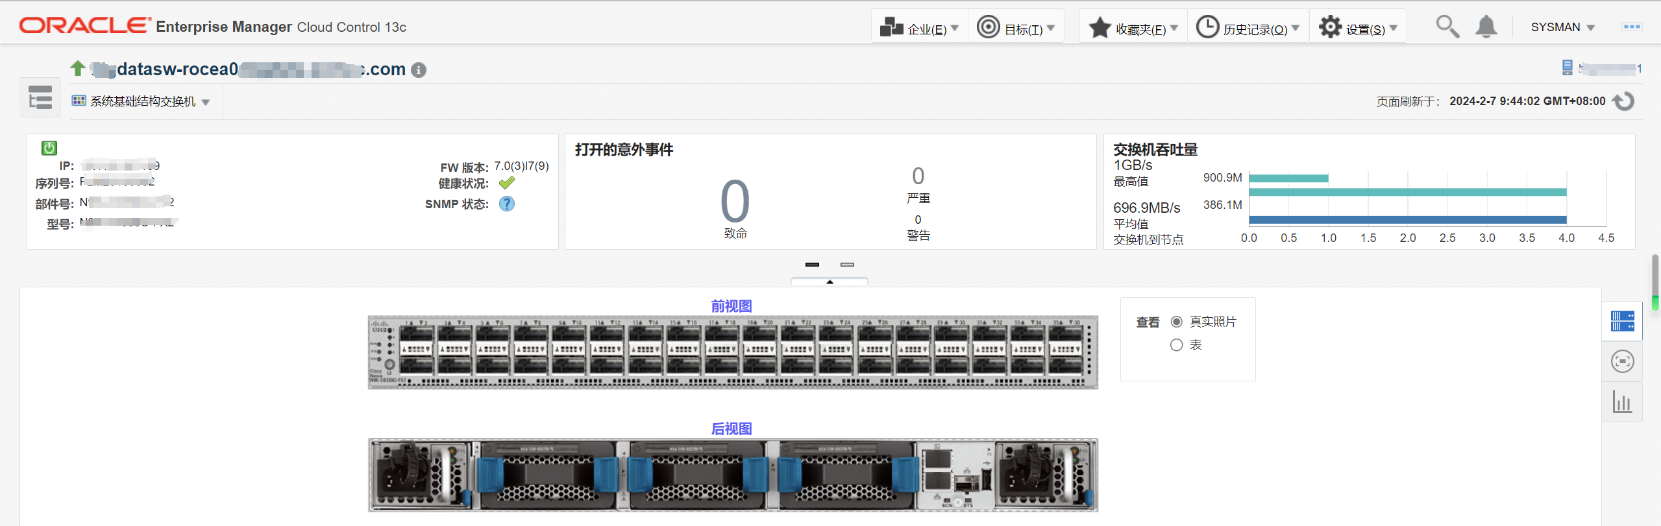Click the rear view switch photo
The height and width of the screenshot is (526, 1661).
point(733,475)
